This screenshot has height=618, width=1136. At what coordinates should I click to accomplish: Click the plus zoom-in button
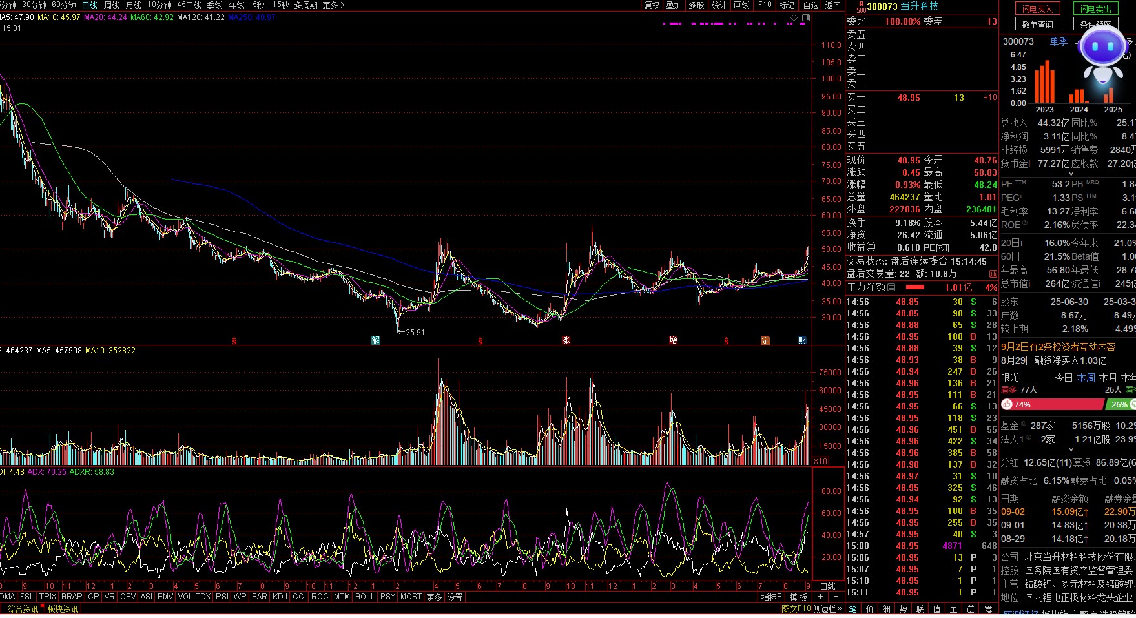point(820,597)
